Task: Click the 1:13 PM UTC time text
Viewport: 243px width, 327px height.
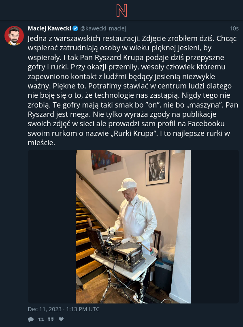Action: pyautogui.click(x=83, y=309)
